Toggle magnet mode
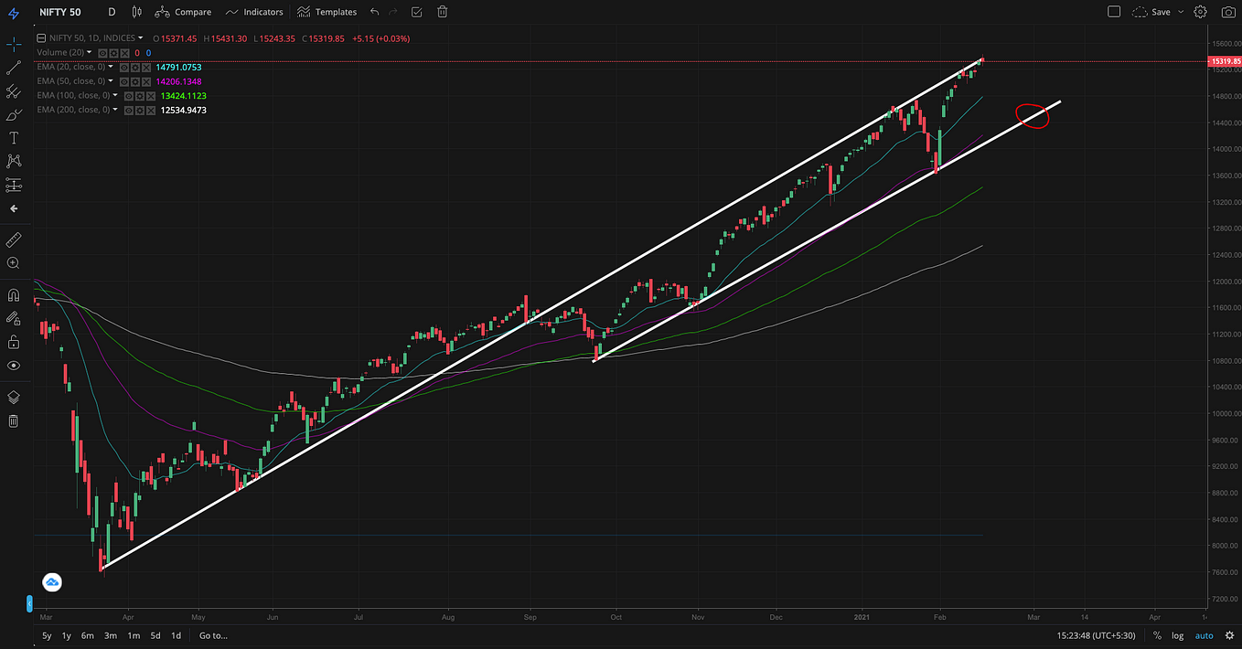The width and height of the screenshot is (1242, 649). [14, 295]
